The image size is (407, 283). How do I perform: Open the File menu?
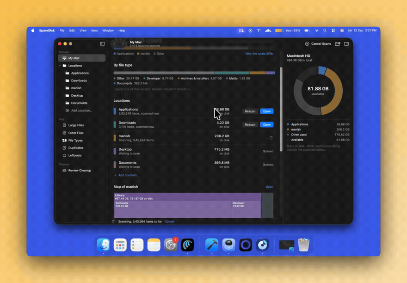pyautogui.click(x=62, y=31)
